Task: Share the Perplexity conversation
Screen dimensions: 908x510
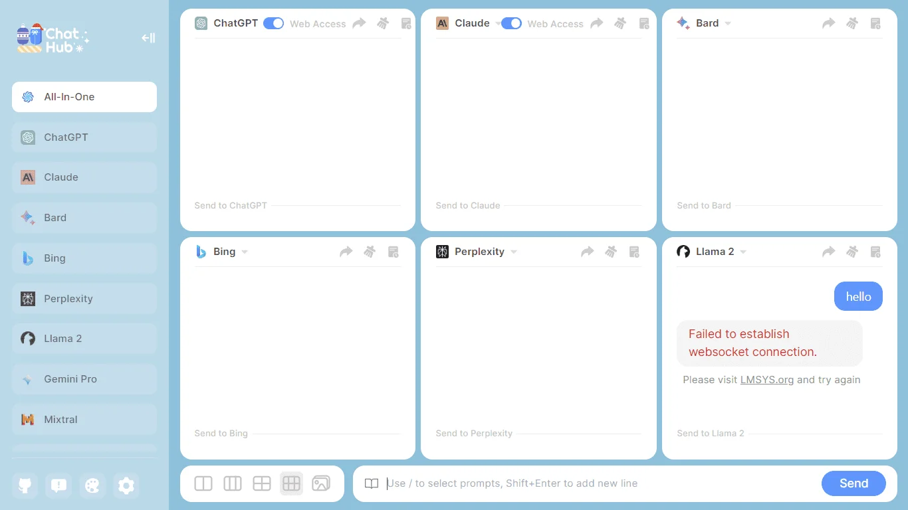Action: 587,252
